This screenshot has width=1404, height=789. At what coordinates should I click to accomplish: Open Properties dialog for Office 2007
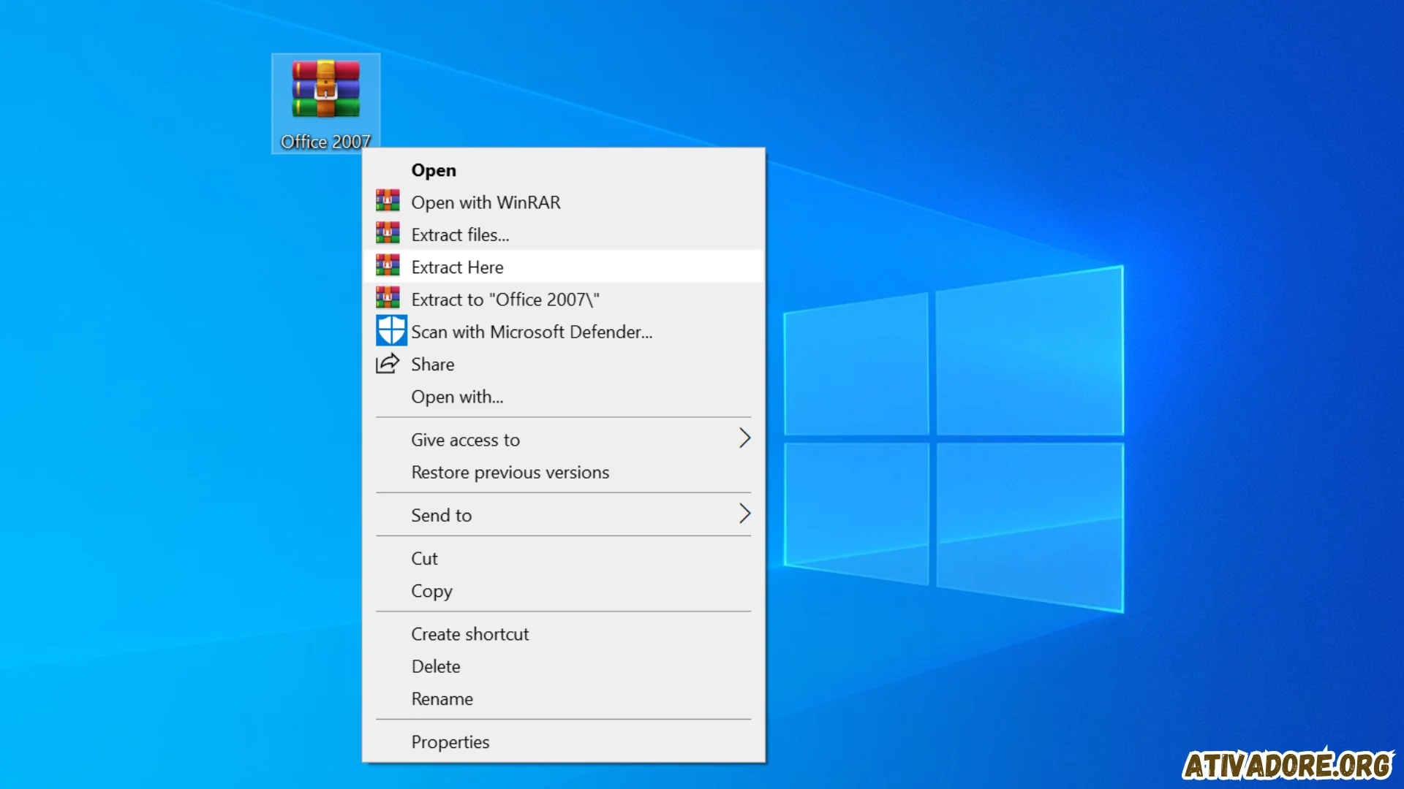(x=450, y=741)
